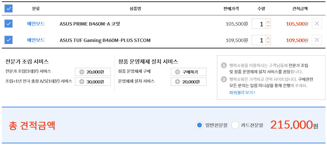Open 메인보드 category link for ASUS TUF Gaming
Viewport: 327px width, 145px height.
(36, 40)
